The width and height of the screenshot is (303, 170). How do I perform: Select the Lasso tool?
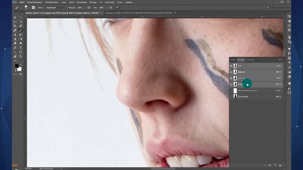[15, 22]
